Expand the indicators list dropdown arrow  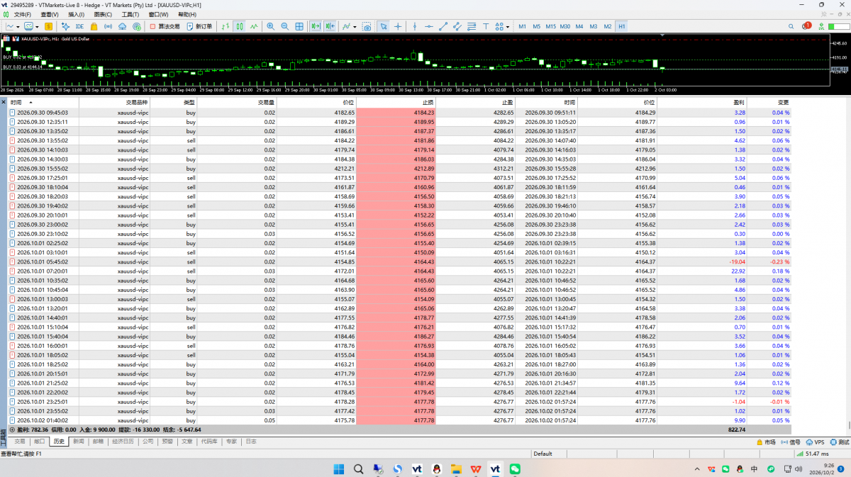355,26
